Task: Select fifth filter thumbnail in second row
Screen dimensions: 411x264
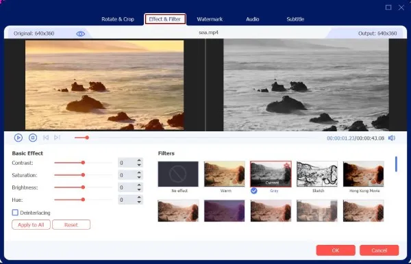Action: (363, 211)
